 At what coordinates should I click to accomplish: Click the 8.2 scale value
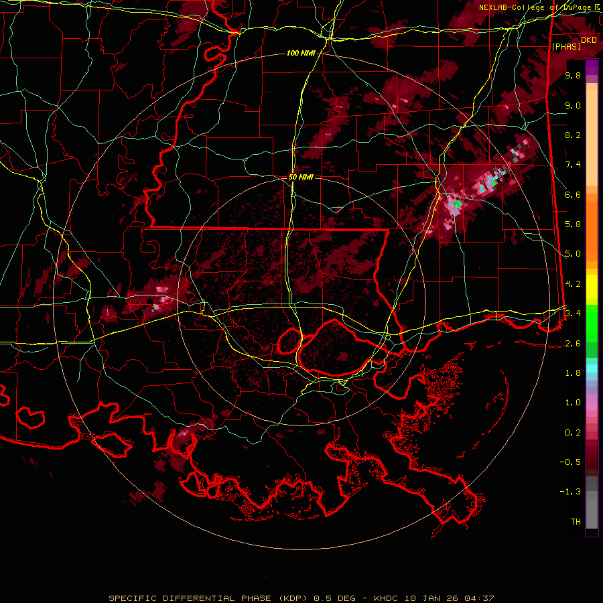point(573,135)
